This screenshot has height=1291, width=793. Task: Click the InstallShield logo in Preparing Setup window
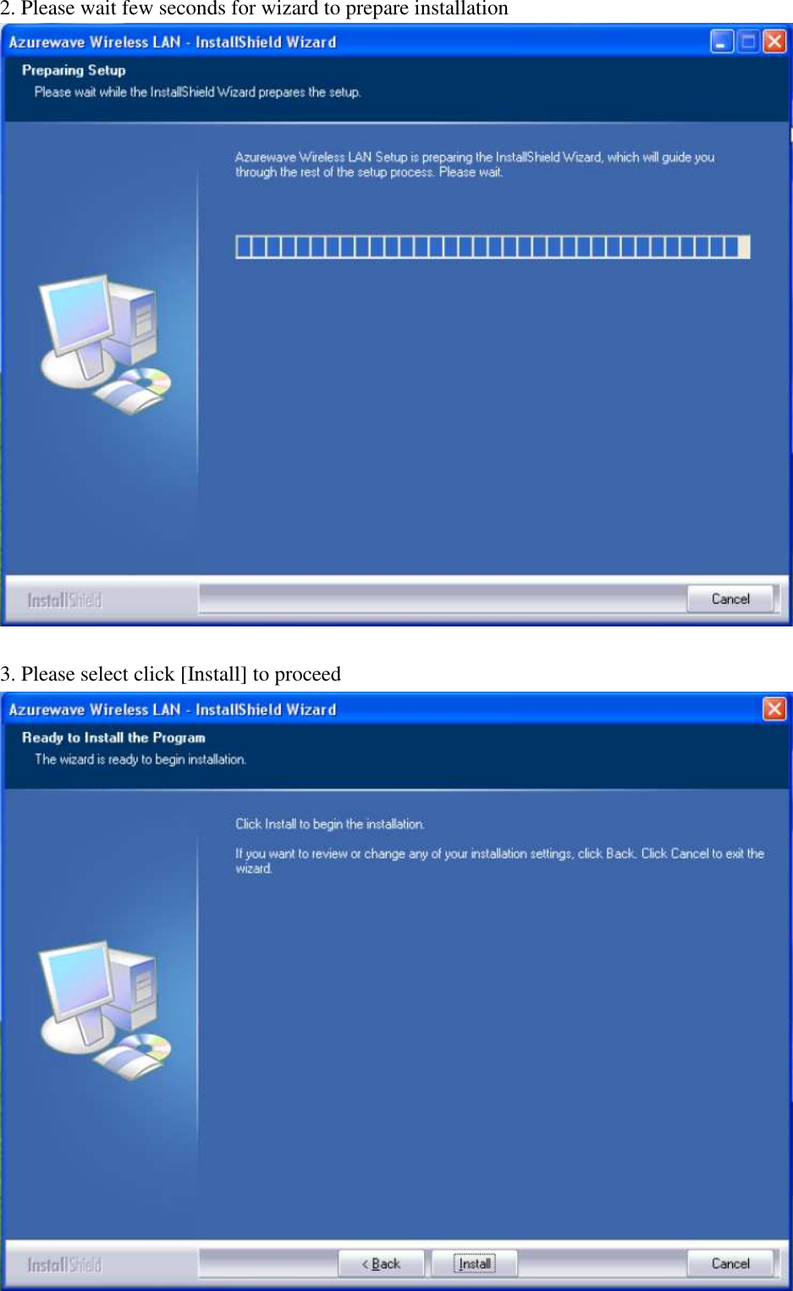pos(64,600)
